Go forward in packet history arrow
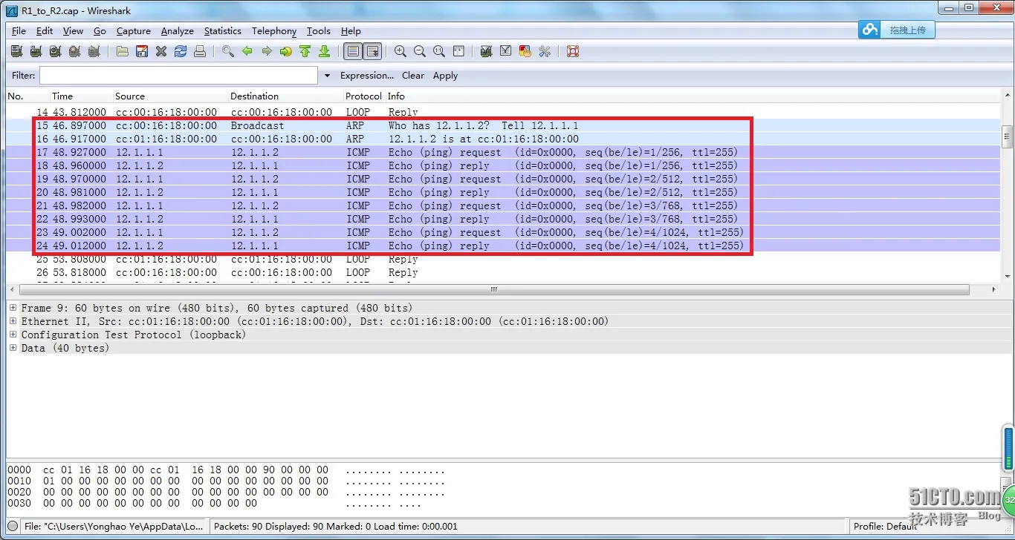1015x540 pixels. tap(267, 51)
